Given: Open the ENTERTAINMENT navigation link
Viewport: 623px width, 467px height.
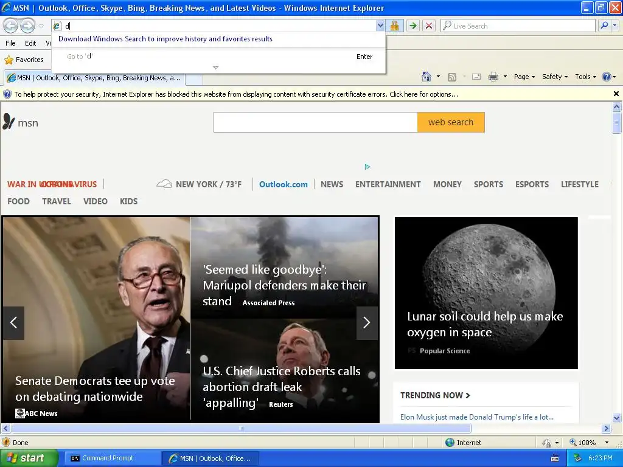Looking at the screenshot, I should tap(388, 184).
